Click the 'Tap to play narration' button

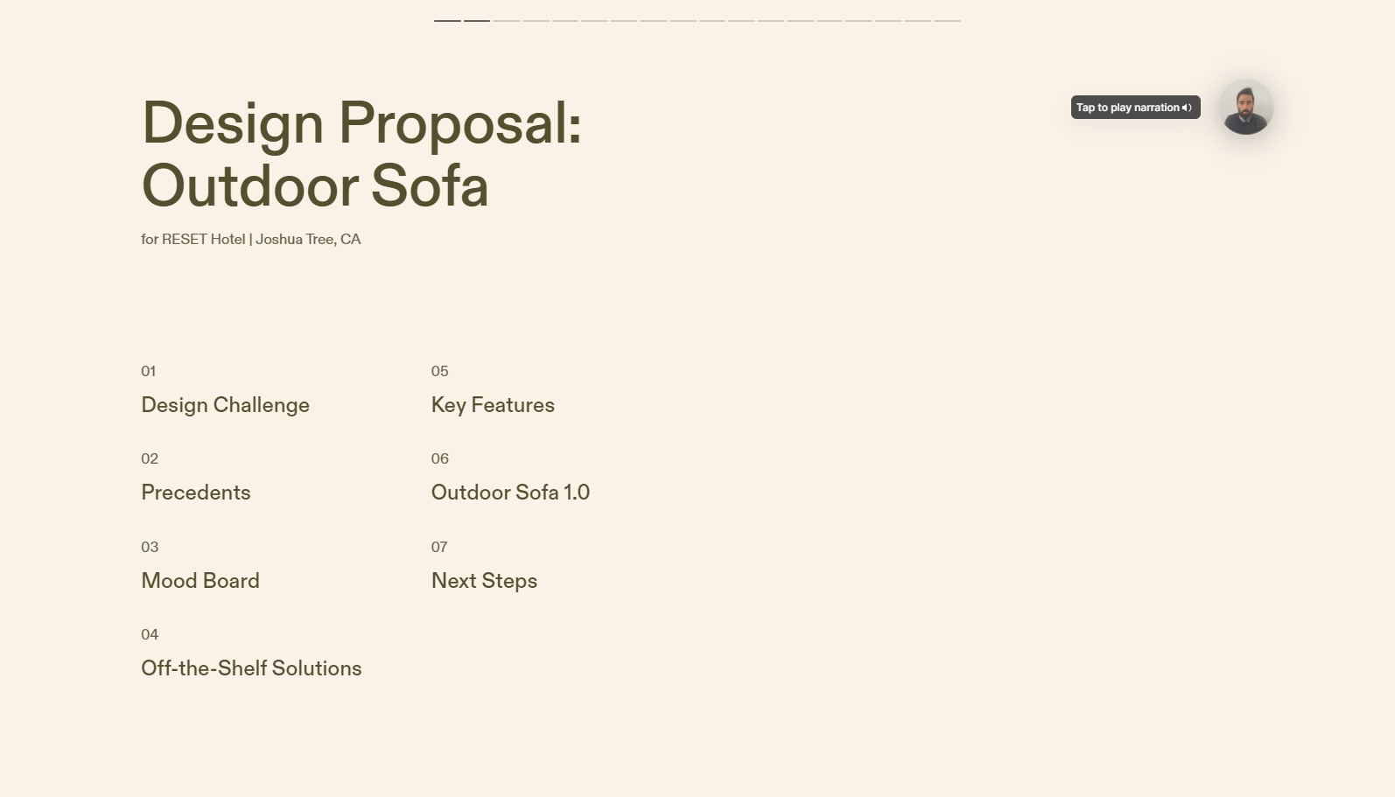click(1129, 107)
